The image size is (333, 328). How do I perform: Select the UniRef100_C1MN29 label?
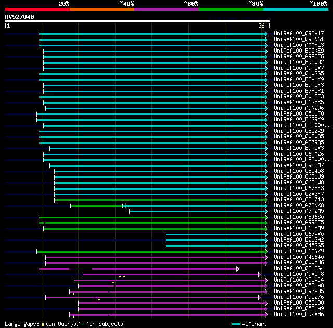point(299,251)
